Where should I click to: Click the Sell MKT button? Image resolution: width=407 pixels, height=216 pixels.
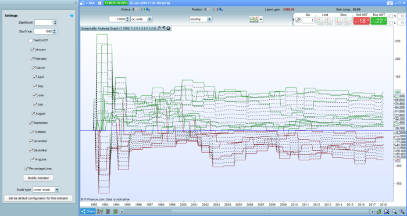(x=361, y=21)
